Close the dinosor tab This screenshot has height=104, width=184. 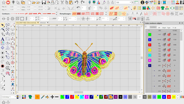(x=48, y=23)
